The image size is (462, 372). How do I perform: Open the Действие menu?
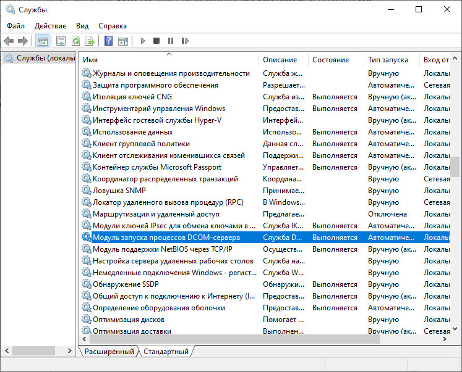point(50,26)
